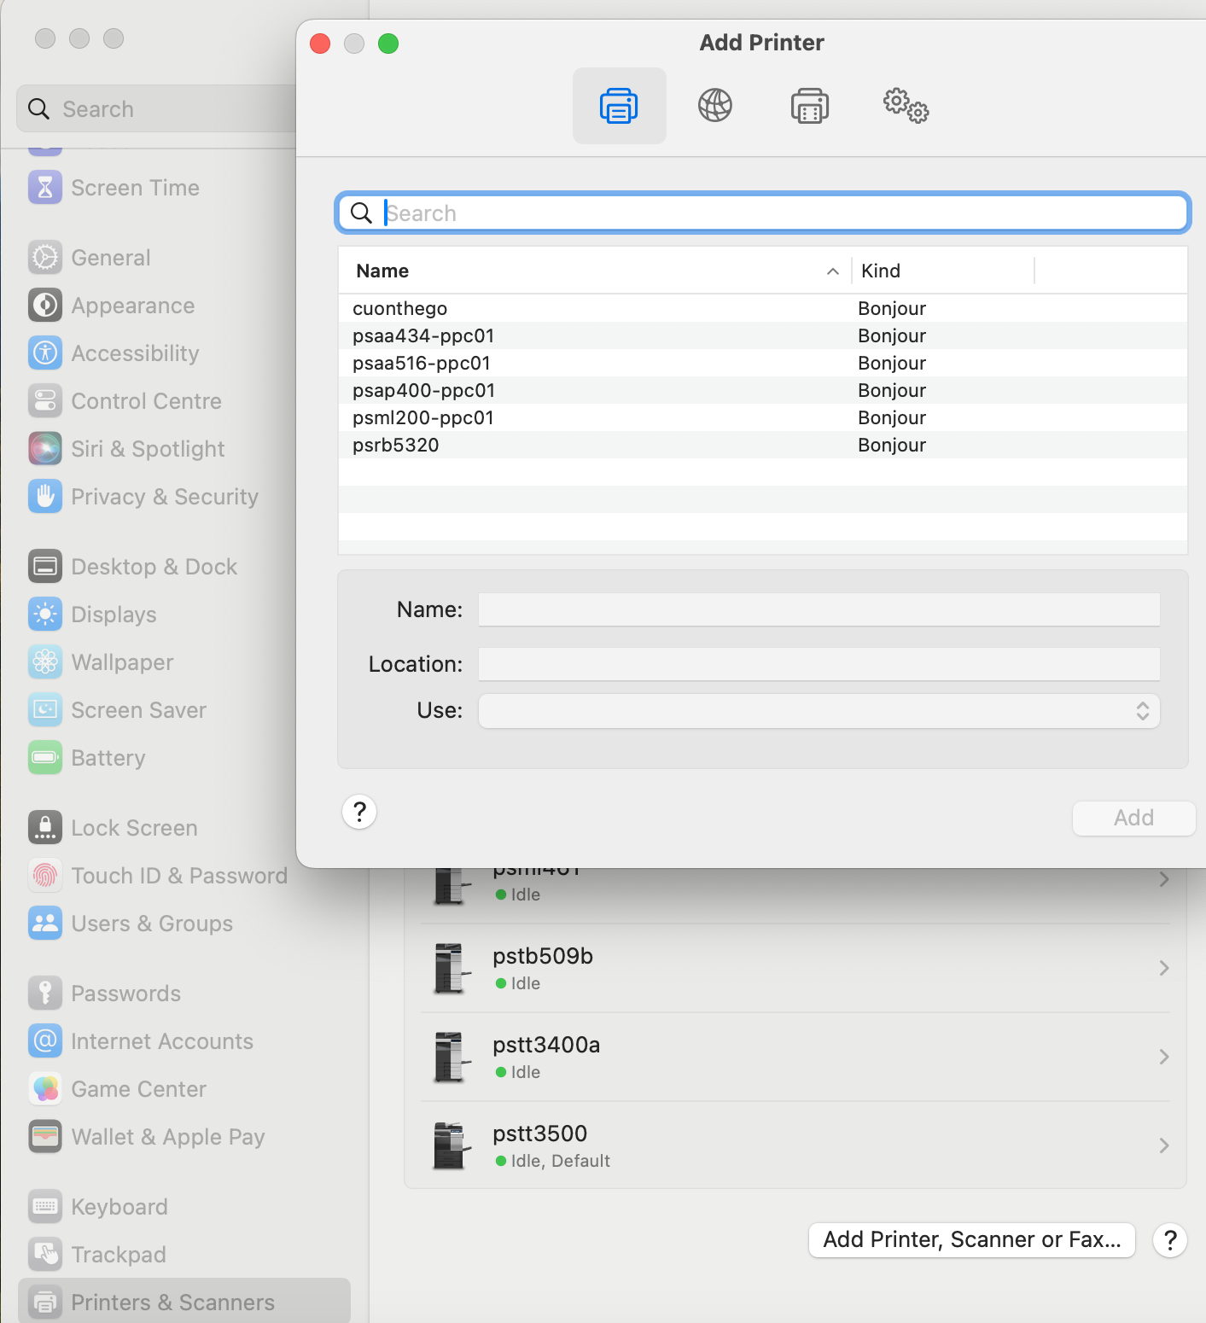Click help button beside Add Printer, Scanner or Fax
The width and height of the screenshot is (1206, 1323).
tap(1169, 1239)
